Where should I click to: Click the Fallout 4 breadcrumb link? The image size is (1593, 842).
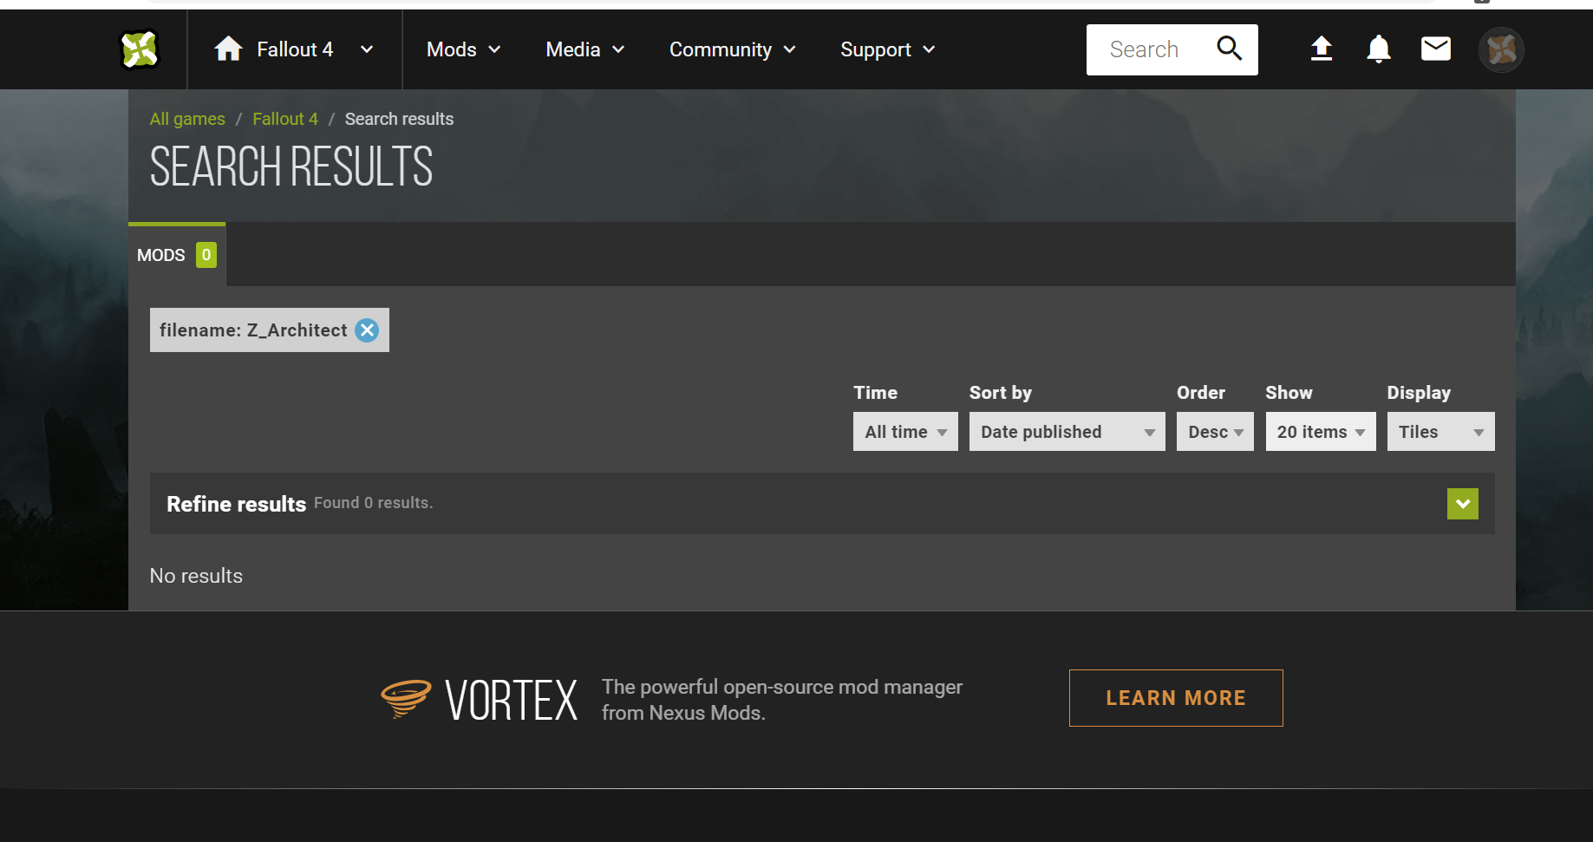point(285,119)
